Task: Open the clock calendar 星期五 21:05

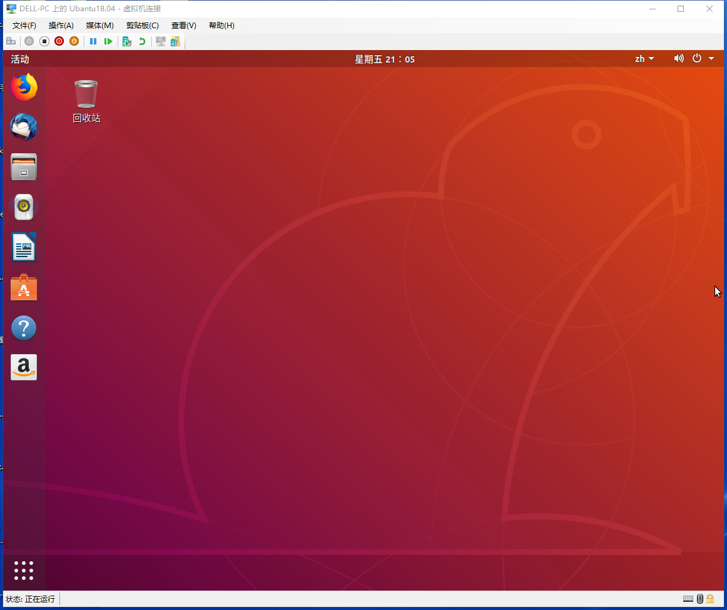Action: (x=385, y=59)
